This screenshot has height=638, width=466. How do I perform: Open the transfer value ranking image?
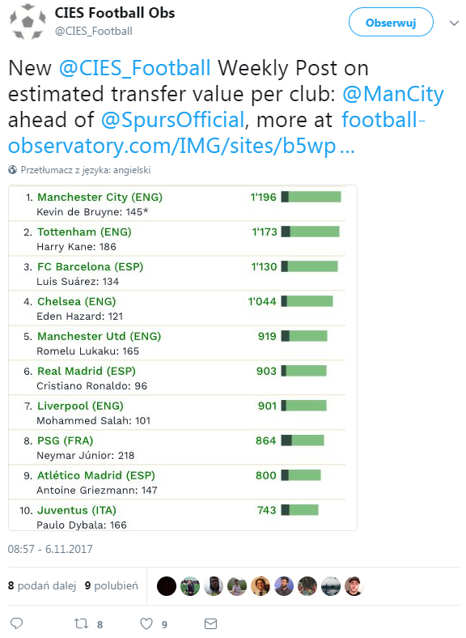pos(183,358)
